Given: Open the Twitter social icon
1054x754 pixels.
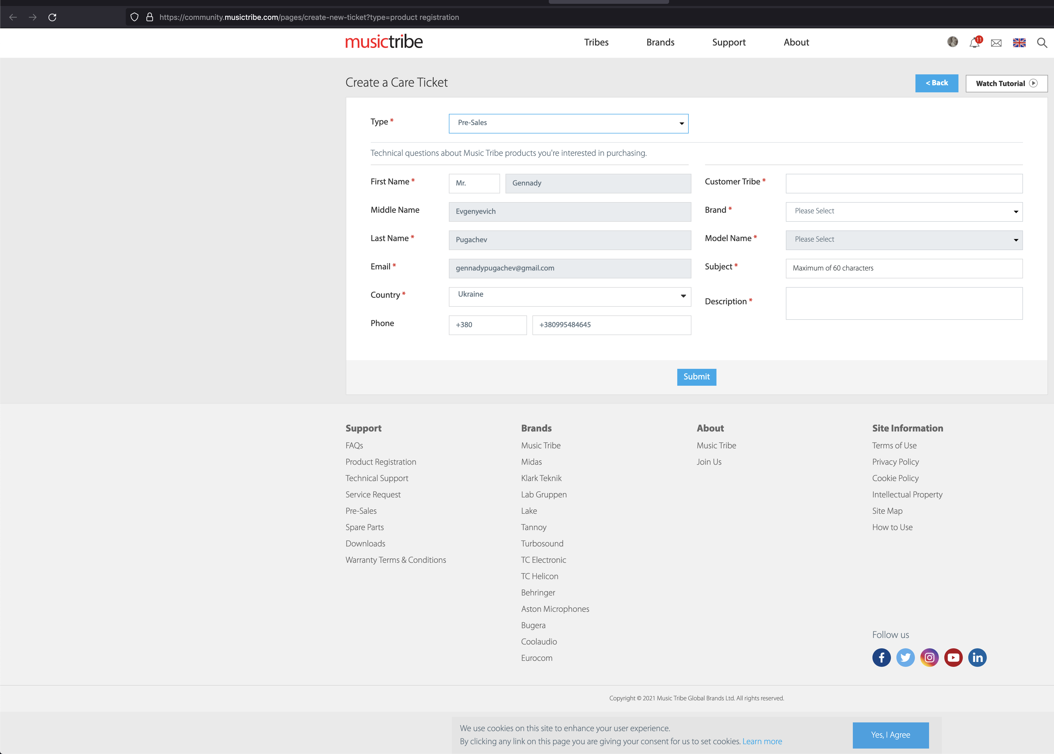Looking at the screenshot, I should (x=905, y=657).
